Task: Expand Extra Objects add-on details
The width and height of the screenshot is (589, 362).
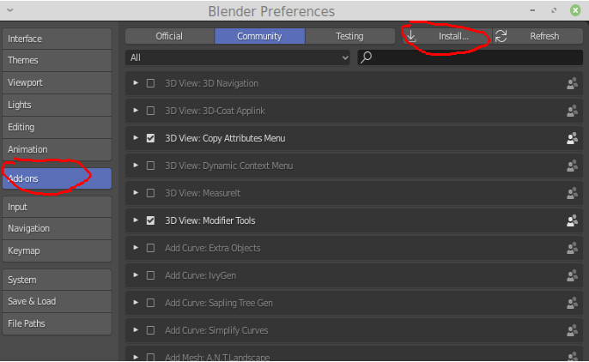Action: pos(136,248)
